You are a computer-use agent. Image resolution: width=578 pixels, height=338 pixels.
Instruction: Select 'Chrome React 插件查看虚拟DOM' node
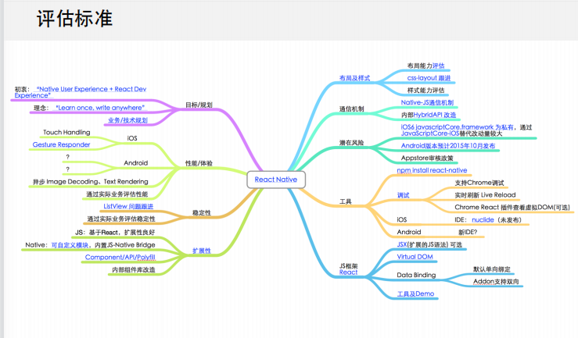[512, 208]
